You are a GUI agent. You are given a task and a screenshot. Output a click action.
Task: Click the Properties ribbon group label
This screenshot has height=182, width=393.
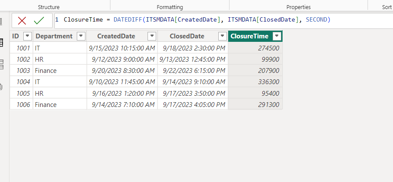(299, 7)
